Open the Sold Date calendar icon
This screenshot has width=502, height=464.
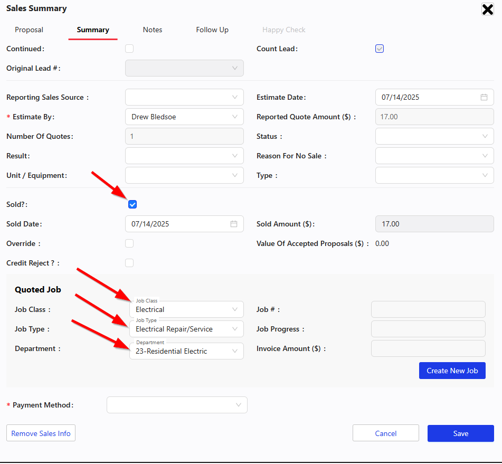(234, 224)
